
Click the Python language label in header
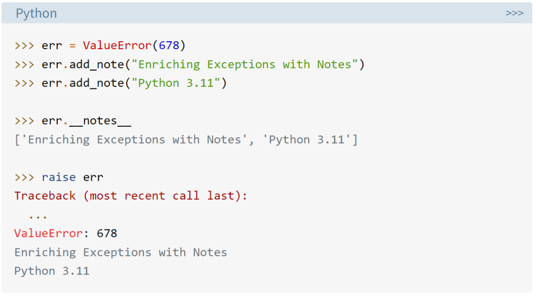pos(36,13)
